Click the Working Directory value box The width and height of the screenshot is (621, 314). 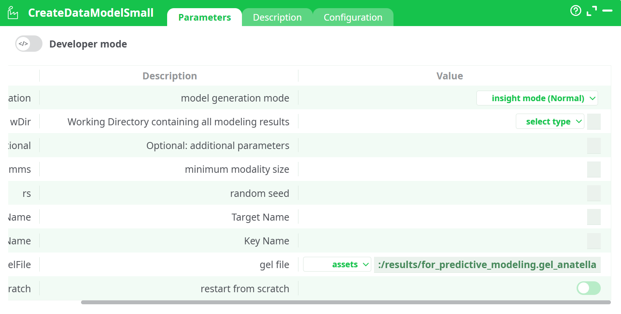593,122
